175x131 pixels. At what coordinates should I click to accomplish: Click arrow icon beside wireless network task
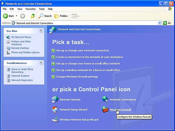click(53, 70)
